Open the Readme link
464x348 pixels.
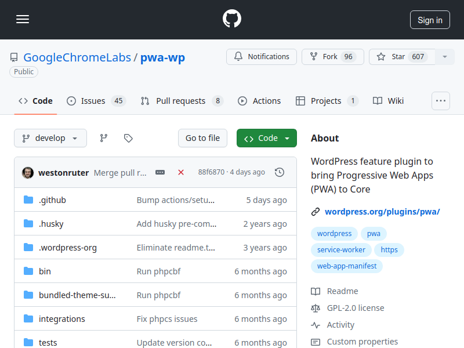(x=335, y=291)
